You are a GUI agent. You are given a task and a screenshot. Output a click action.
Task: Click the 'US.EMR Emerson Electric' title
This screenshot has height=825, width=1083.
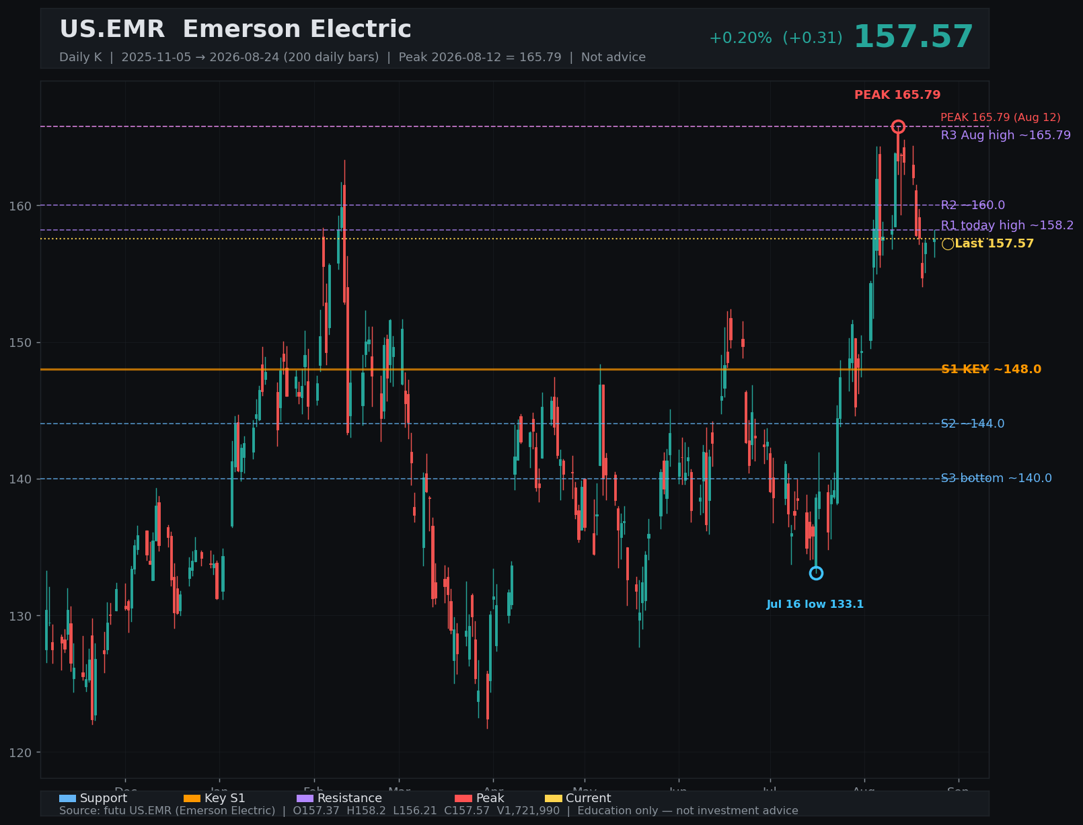(235, 30)
